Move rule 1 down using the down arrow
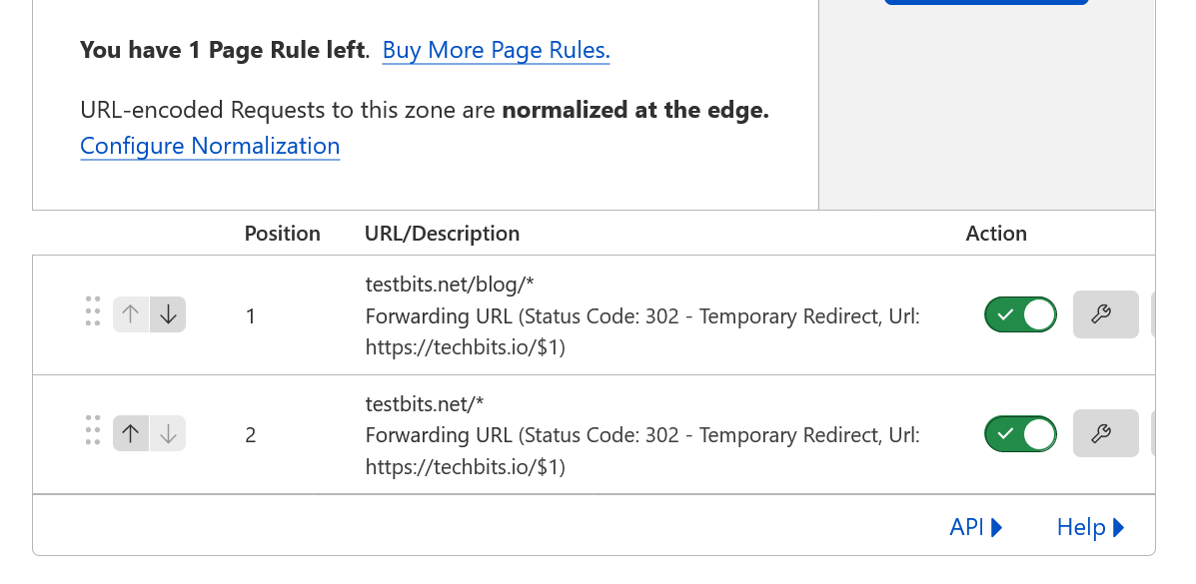 (168, 313)
